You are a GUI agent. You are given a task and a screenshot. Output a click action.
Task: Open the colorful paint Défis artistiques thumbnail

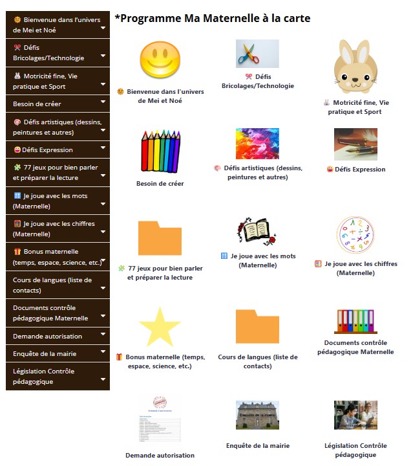[x=257, y=144]
